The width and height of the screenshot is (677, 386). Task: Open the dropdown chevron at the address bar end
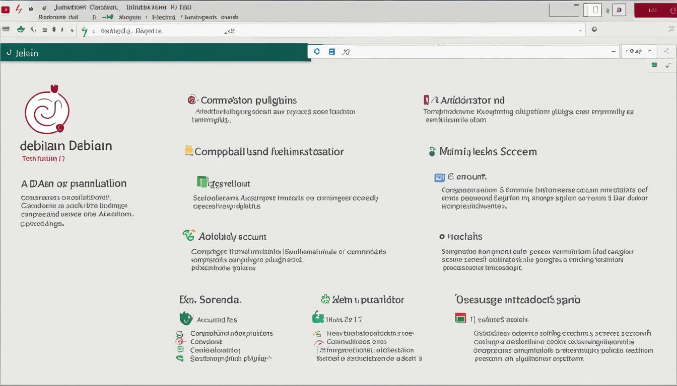[580, 31]
